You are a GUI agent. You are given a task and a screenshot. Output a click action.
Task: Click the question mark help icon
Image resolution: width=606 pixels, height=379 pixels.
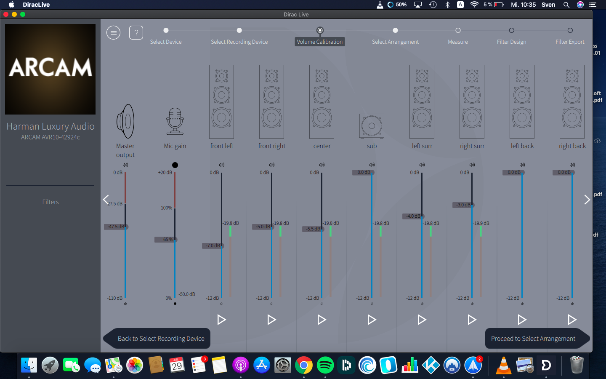coord(136,32)
